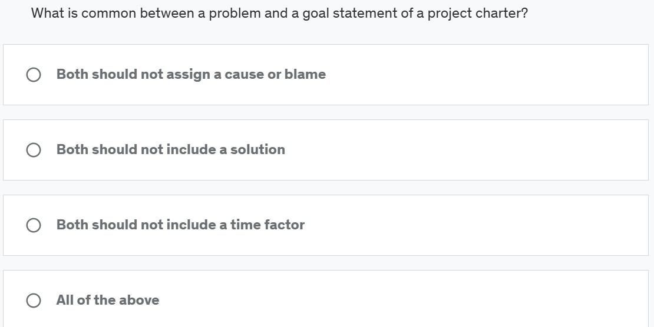The width and height of the screenshot is (654, 327).
Task: Click the "Both should not include a time factor" label
Action: (x=180, y=225)
